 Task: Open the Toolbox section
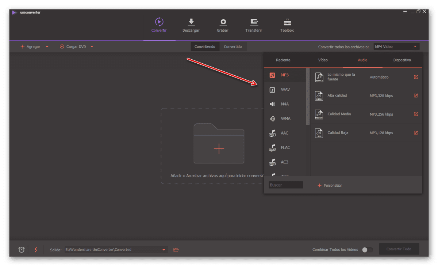coord(287,25)
